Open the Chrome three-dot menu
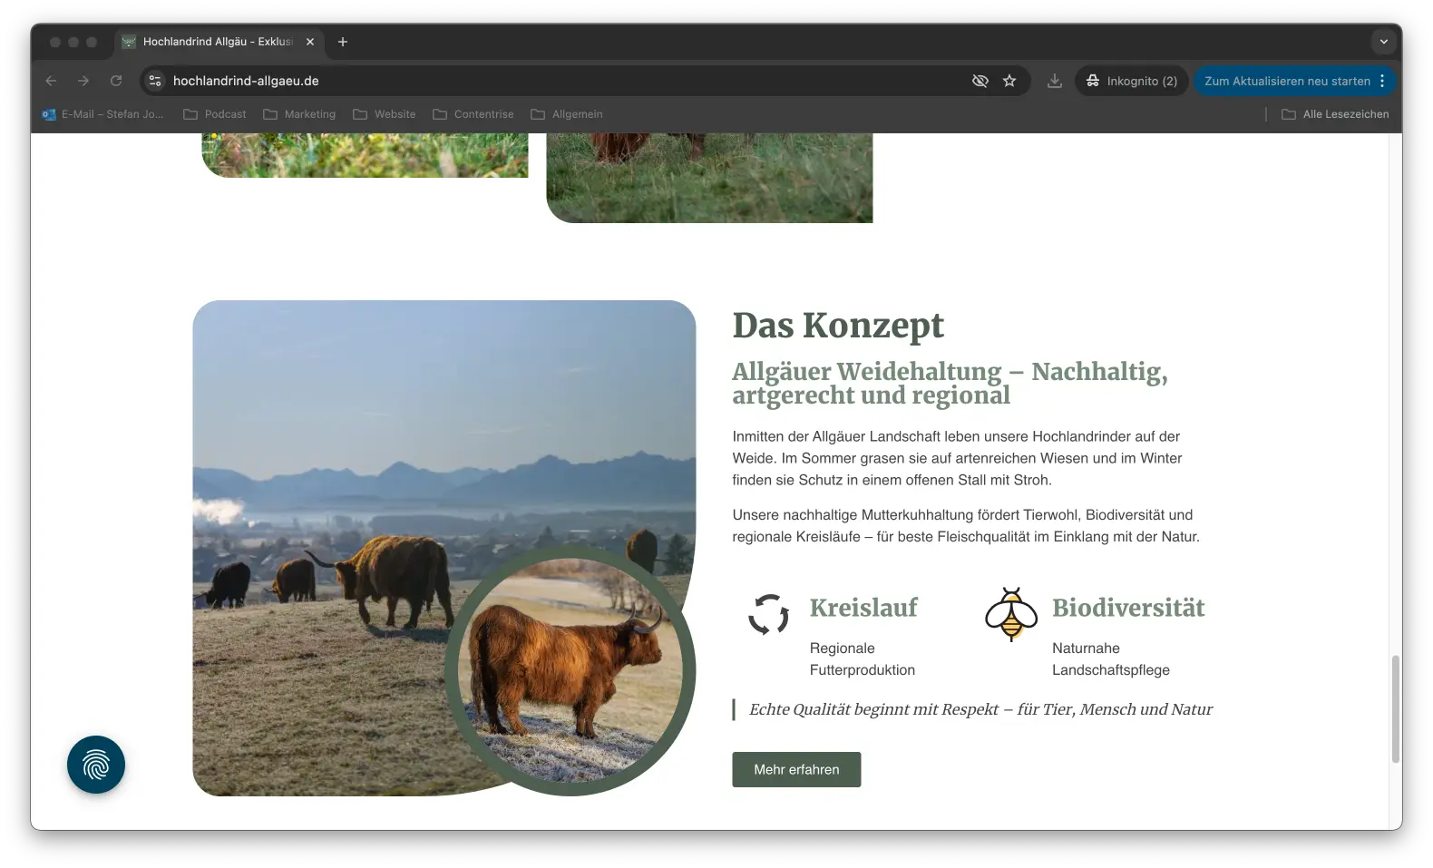This screenshot has height=868, width=1433. (1382, 81)
